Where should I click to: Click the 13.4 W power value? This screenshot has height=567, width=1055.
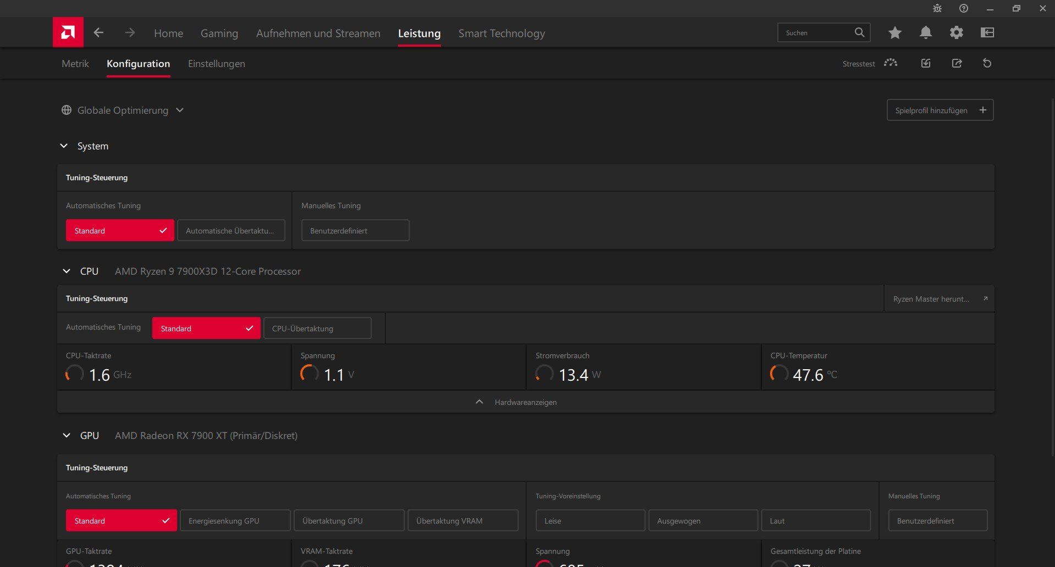point(579,375)
